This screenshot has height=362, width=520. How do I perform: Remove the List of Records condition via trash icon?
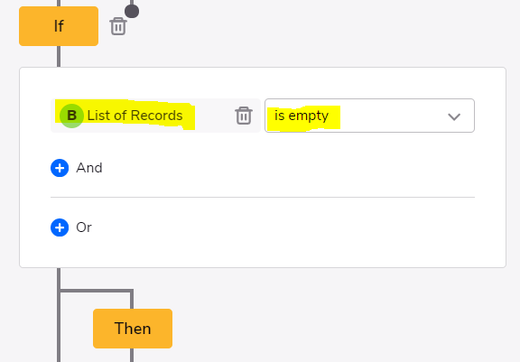pos(244,116)
